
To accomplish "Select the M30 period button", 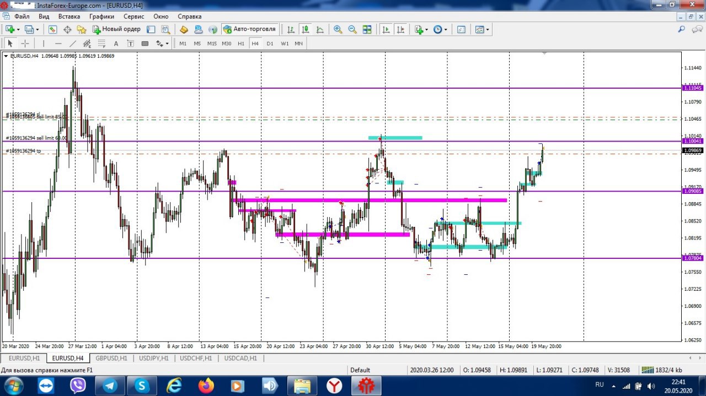I will click(x=226, y=44).
